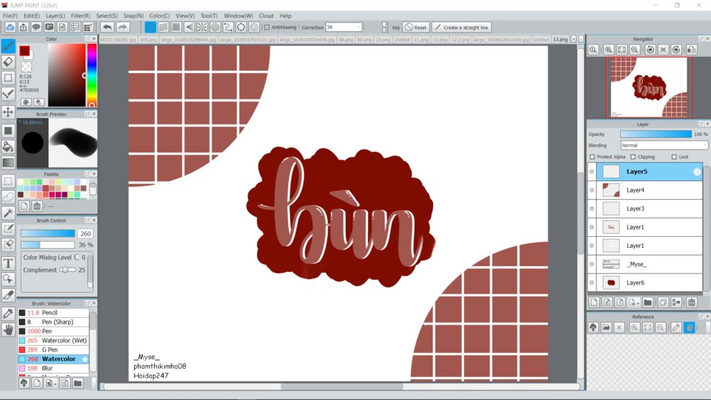Open the Blending mode dropdown
The height and width of the screenshot is (400, 711).
coord(664,146)
